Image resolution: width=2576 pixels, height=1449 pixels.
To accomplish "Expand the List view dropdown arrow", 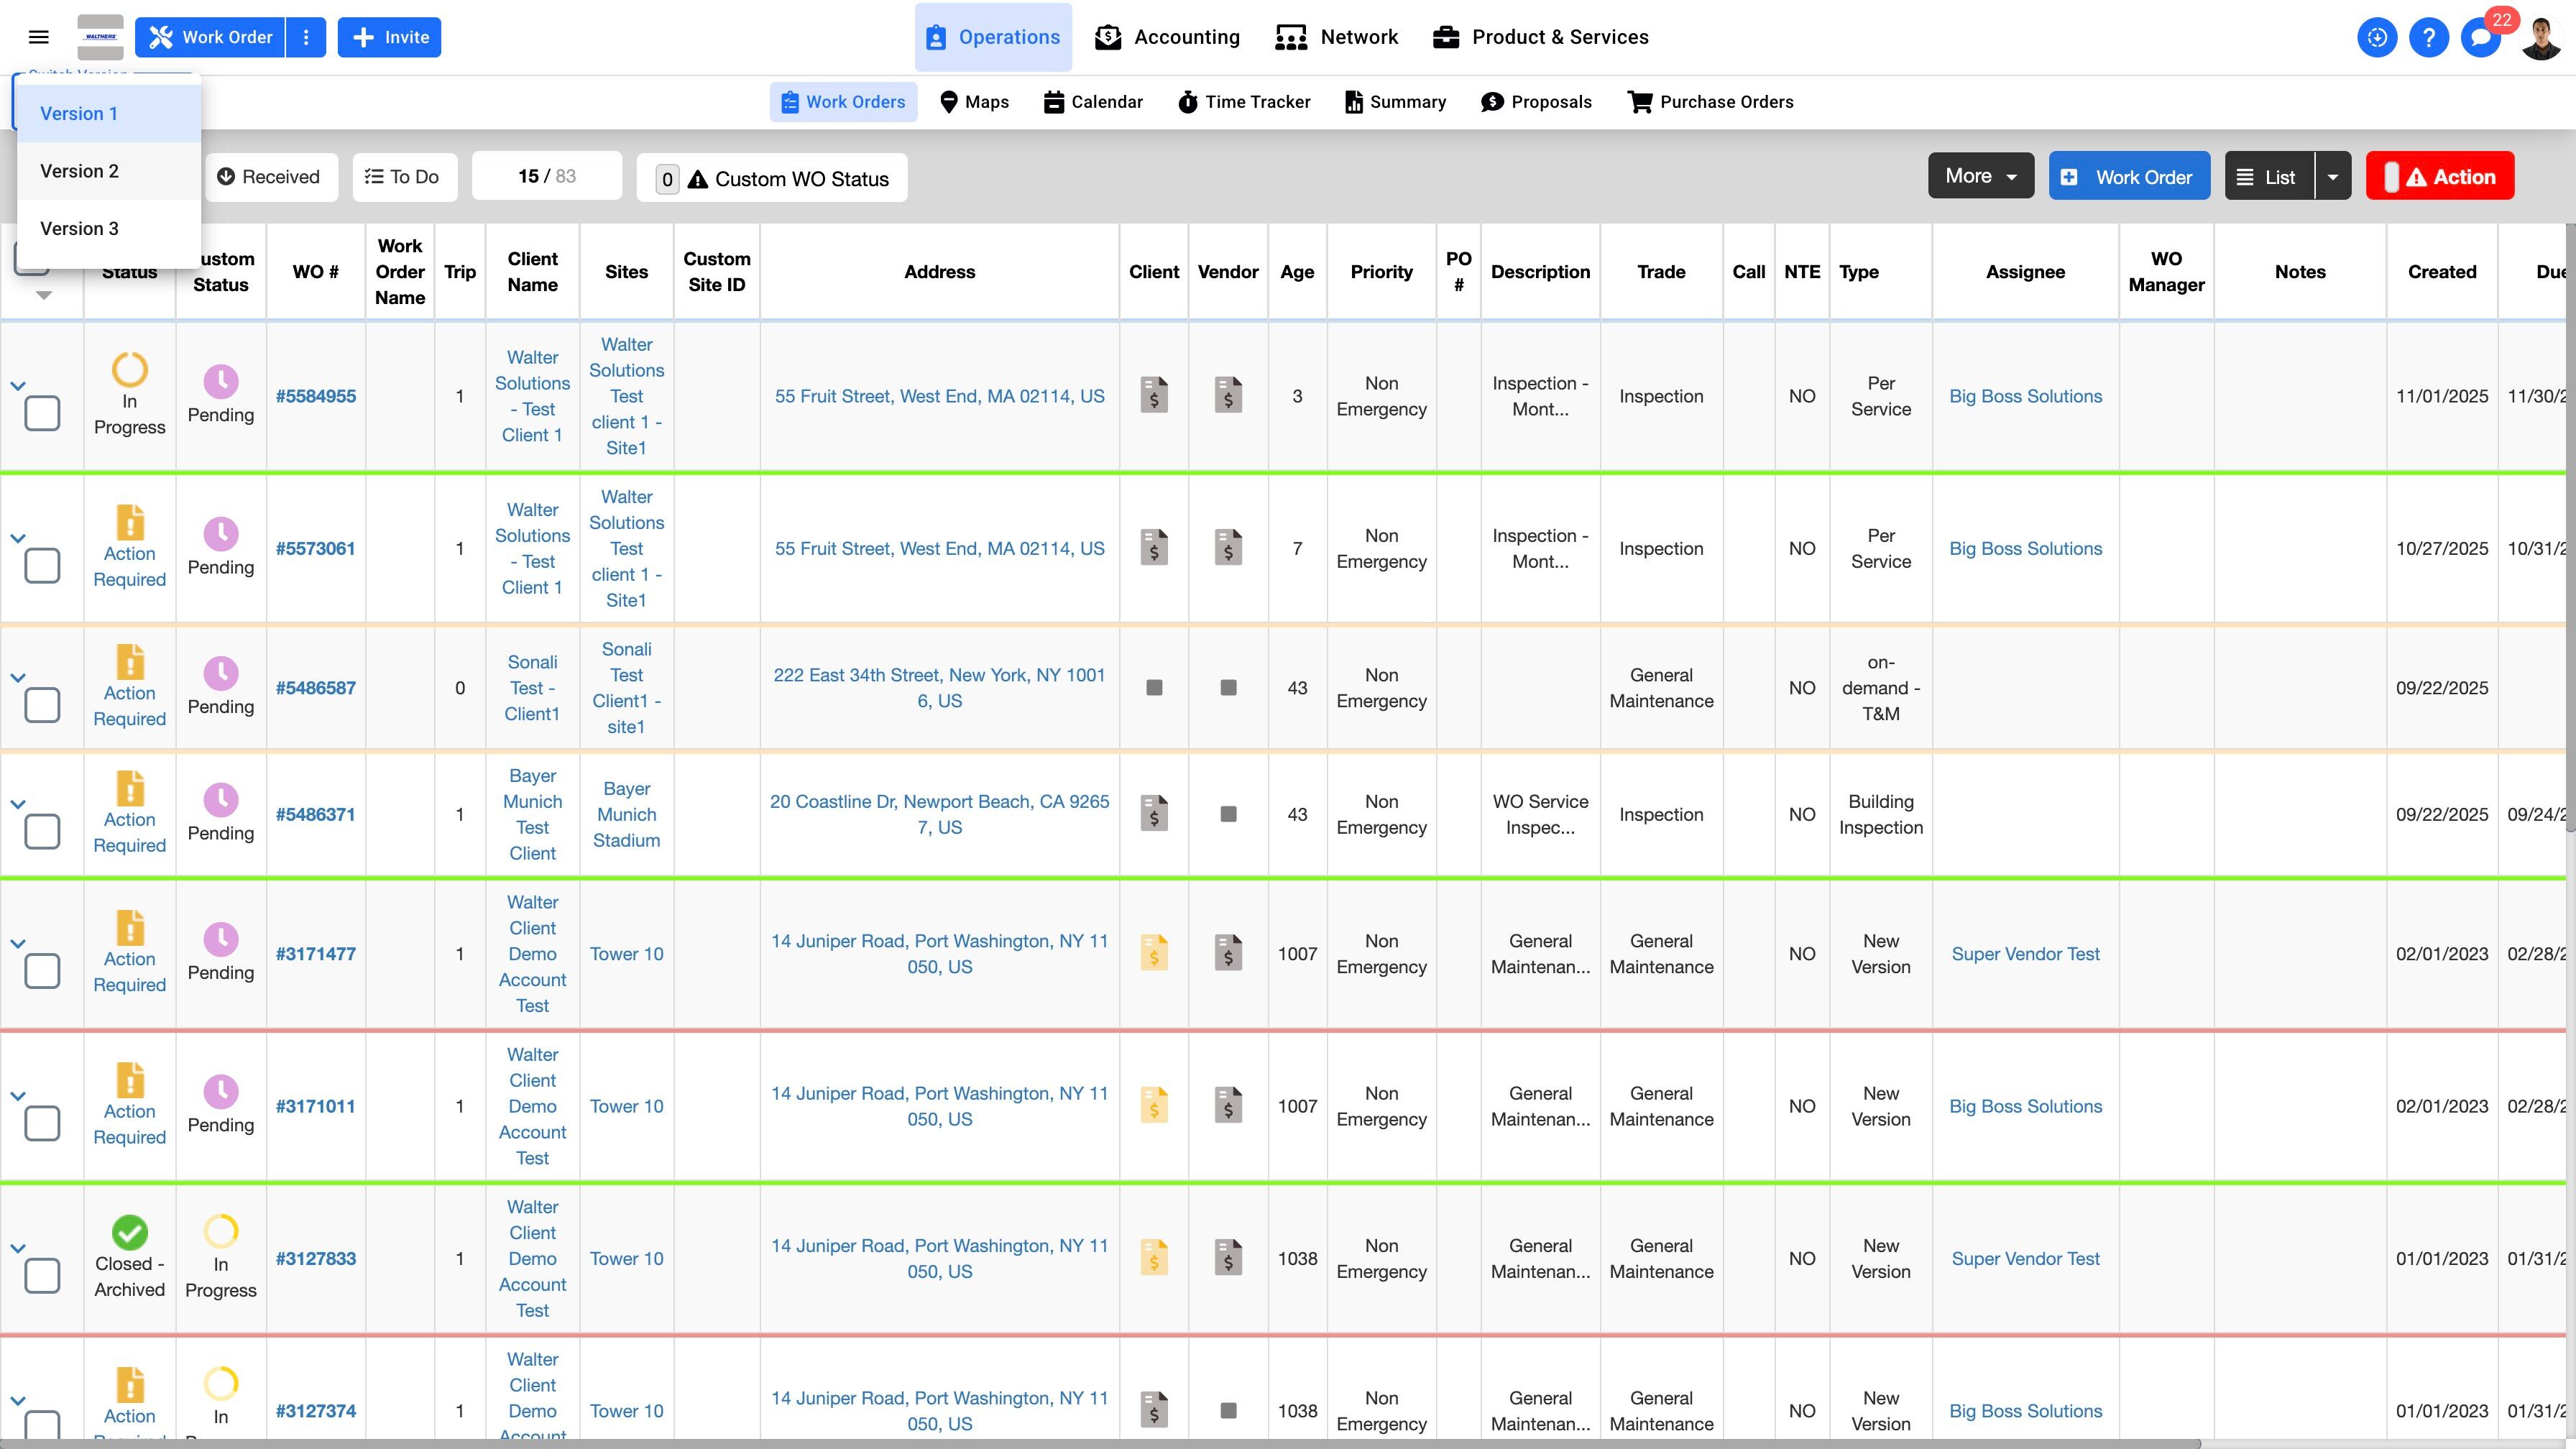I will tap(2332, 177).
